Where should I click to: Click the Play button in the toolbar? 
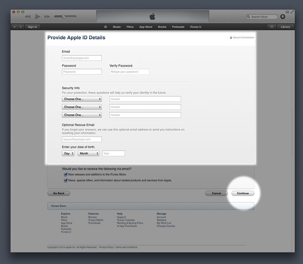click(x=38, y=16)
